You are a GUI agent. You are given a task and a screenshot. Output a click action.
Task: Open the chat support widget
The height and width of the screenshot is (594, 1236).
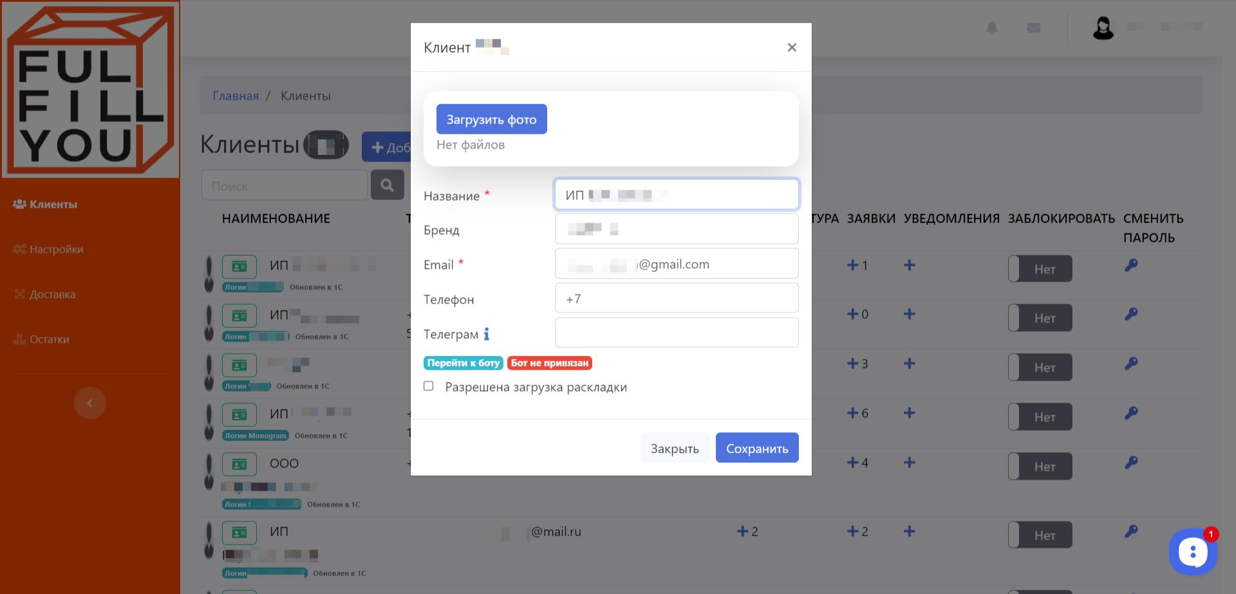coord(1192,552)
